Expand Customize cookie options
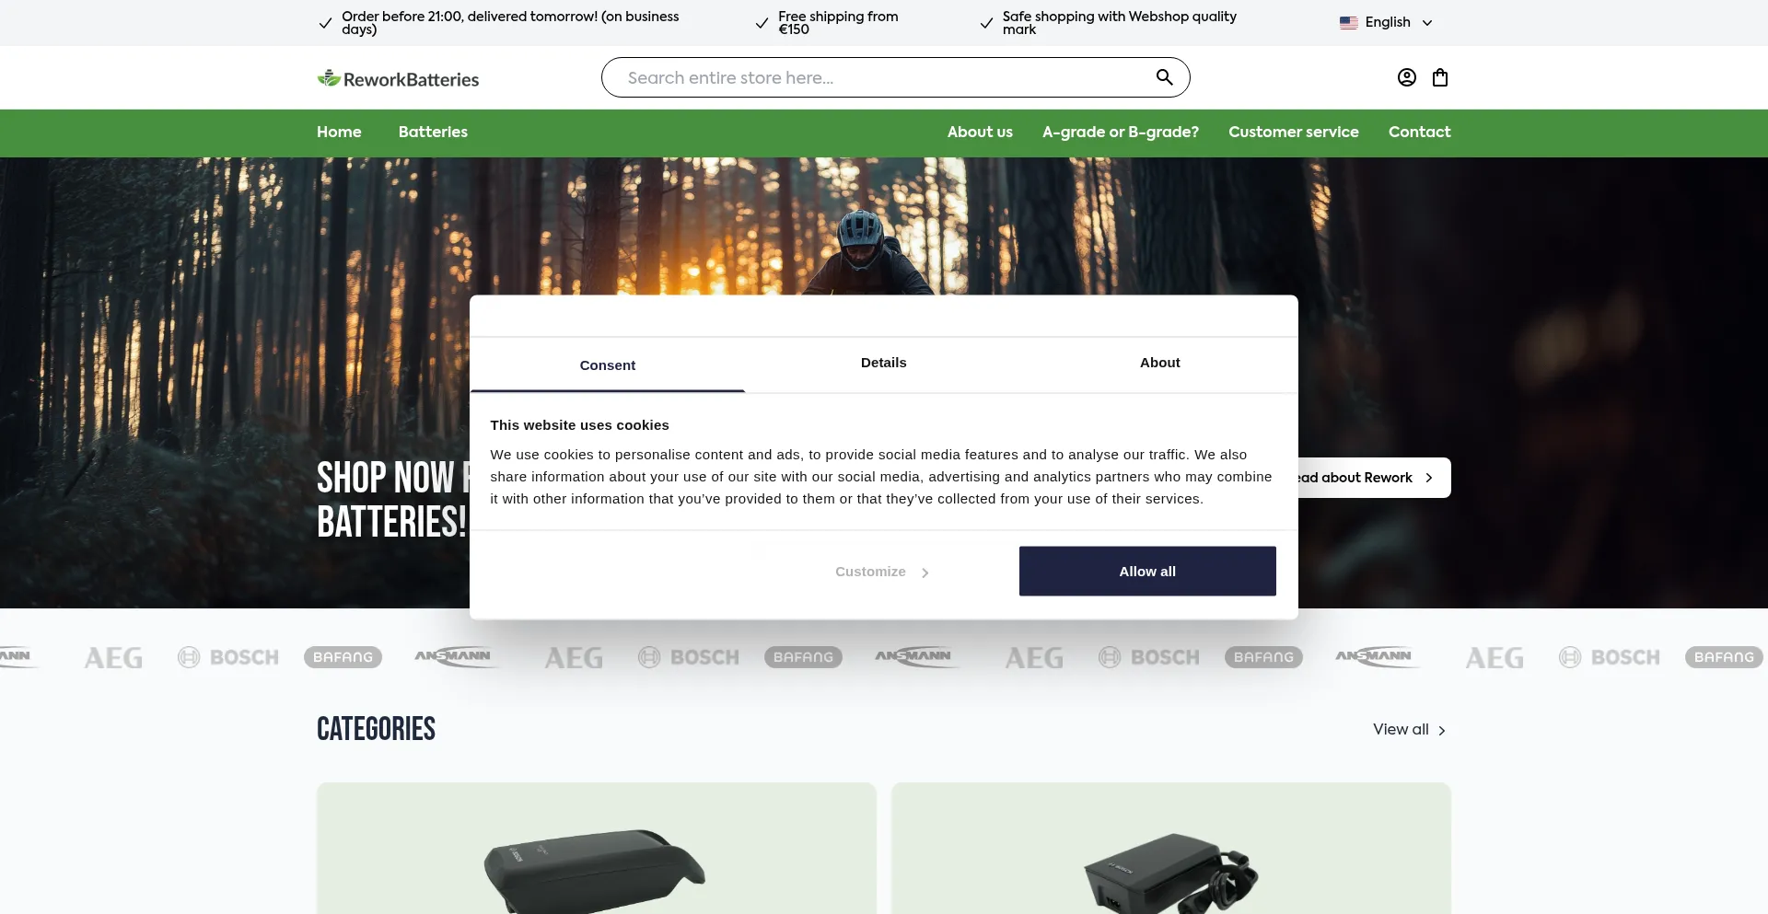Screen dimensions: 1768x914 tap(882, 572)
